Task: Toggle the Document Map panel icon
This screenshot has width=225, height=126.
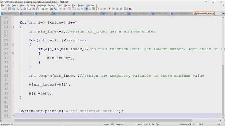Action: pyautogui.click(x=93, y=9)
